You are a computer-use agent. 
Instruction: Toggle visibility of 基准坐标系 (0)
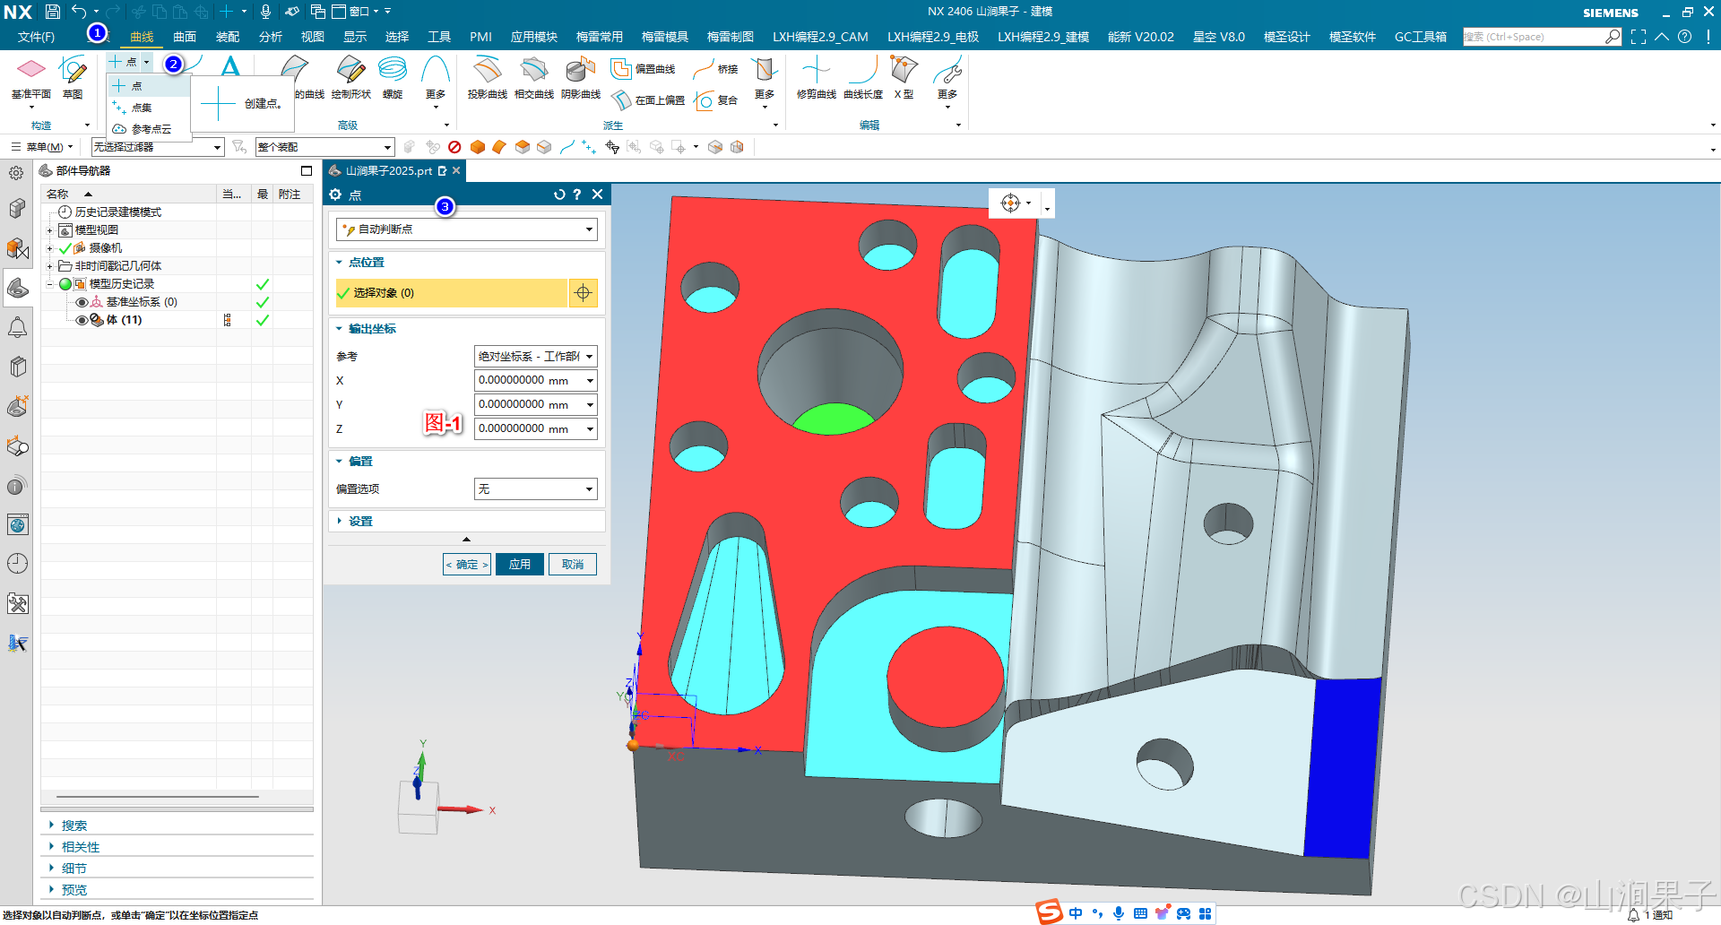pyautogui.click(x=82, y=302)
